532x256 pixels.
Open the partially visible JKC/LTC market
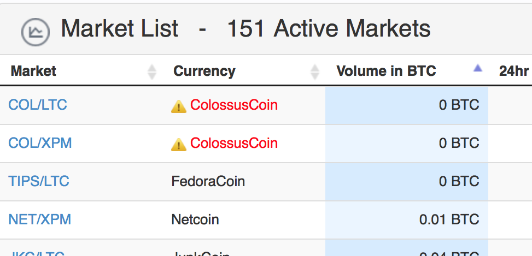[x=36, y=253]
